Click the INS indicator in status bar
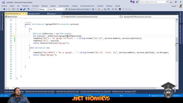This screenshot has width=183, height=103. click(x=121, y=96)
